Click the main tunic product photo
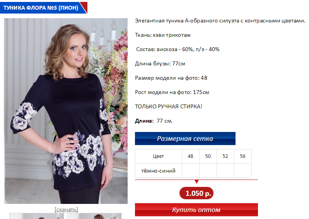The image size is (309, 219). 66,111
